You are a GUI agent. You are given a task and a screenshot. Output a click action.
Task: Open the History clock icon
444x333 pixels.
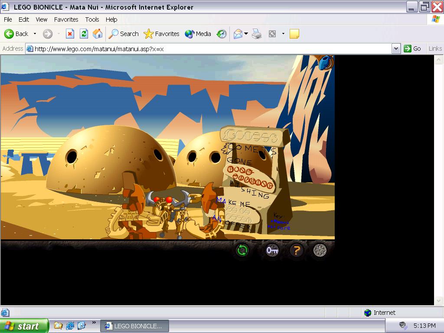222,34
